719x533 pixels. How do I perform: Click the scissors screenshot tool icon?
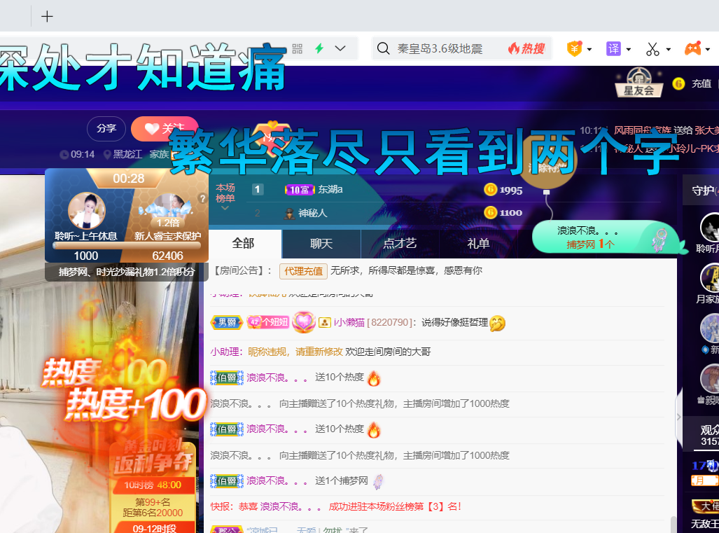coord(652,48)
